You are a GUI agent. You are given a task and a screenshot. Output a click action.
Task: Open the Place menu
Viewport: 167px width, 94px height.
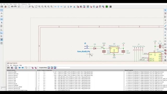tap(11, 4)
